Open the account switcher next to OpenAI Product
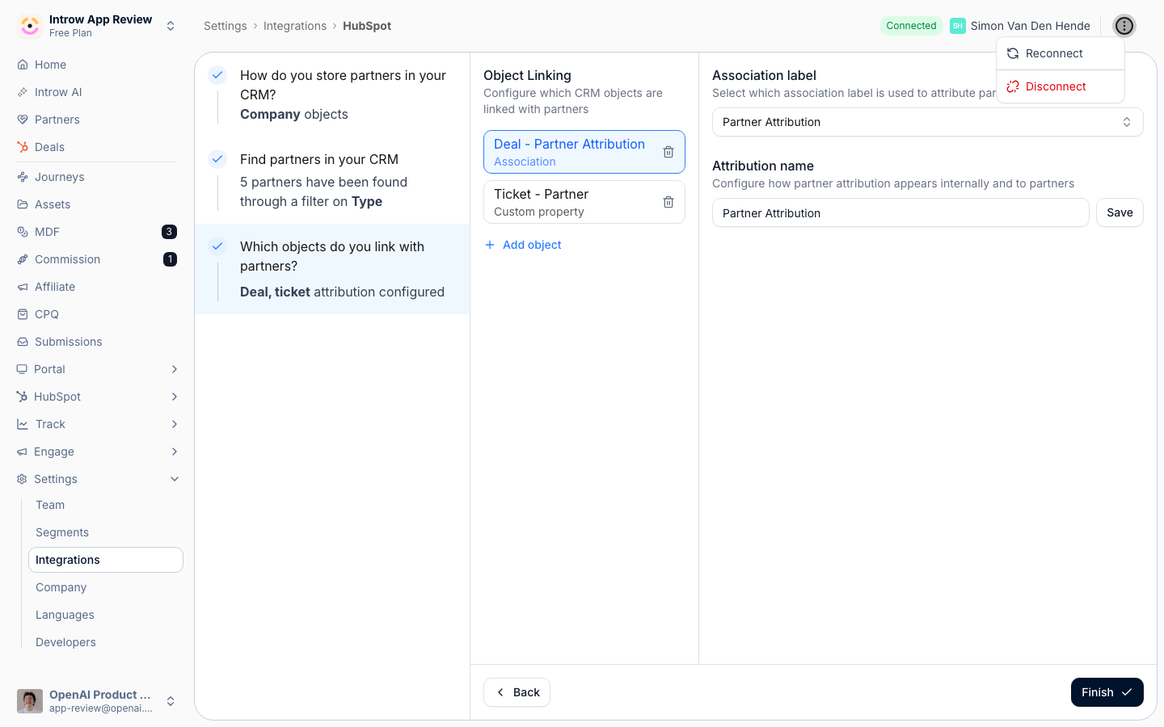The height and width of the screenshot is (727, 1164). 171,701
